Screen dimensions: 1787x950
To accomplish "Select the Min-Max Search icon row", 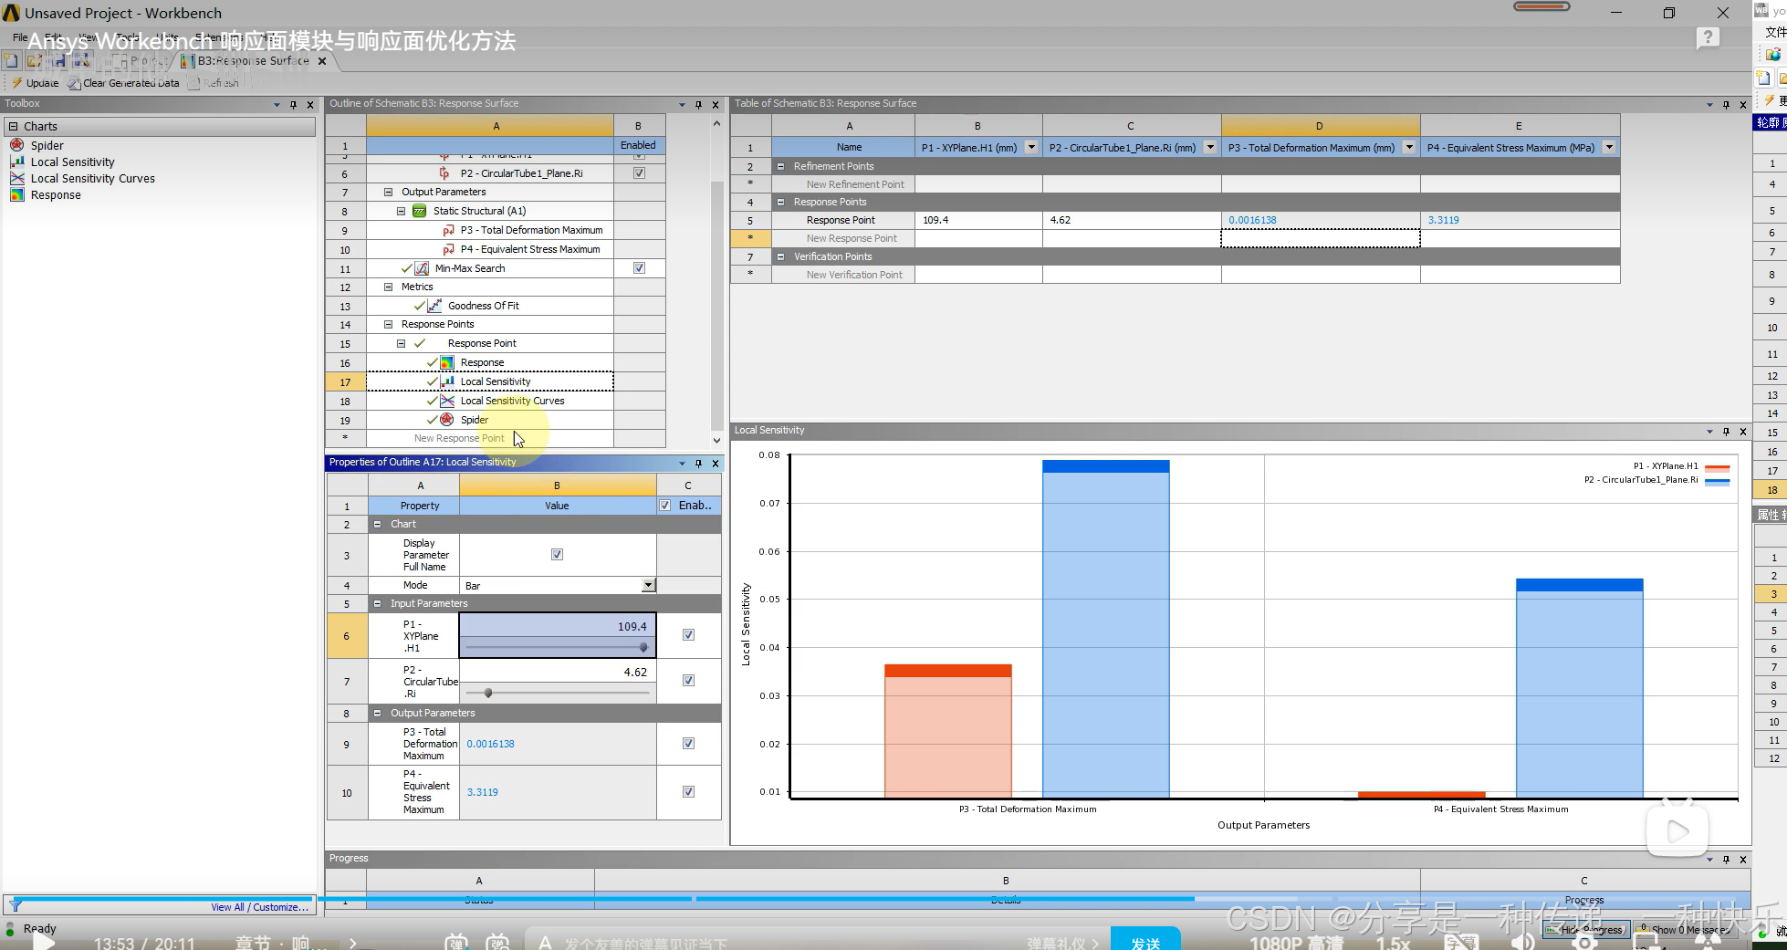I will point(490,268).
